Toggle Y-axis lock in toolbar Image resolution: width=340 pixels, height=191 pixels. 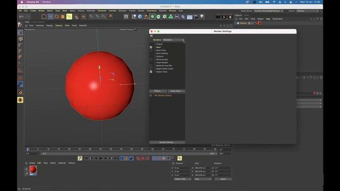(97, 16)
